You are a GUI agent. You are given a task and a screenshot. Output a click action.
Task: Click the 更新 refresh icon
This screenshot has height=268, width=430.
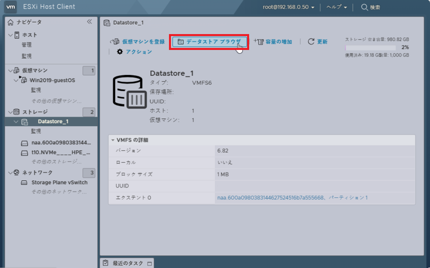click(311, 42)
